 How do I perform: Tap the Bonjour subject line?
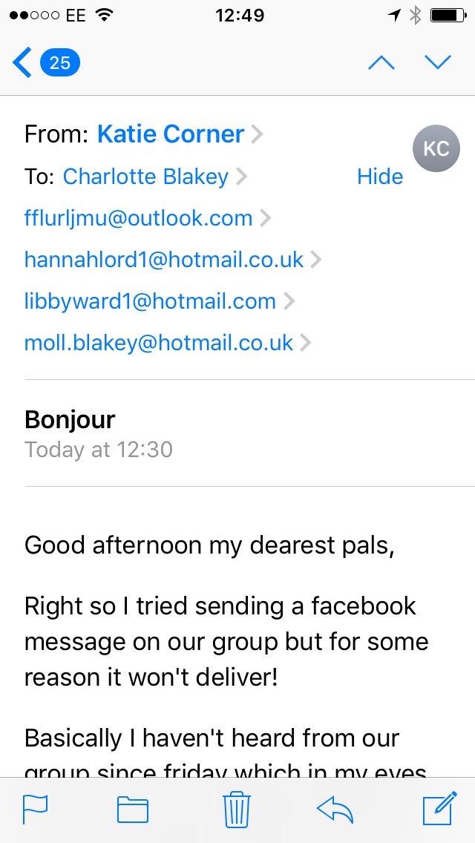70,420
